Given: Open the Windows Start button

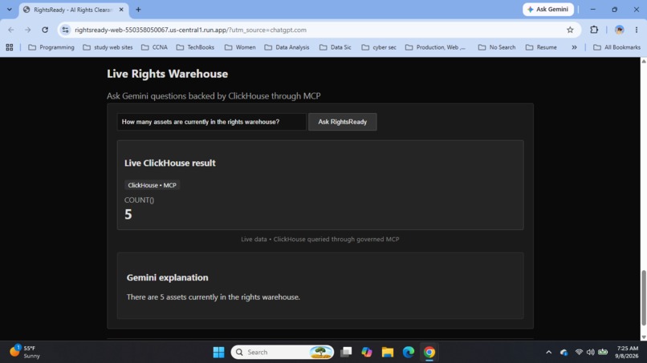Looking at the screenshot, I should (218, 353).
